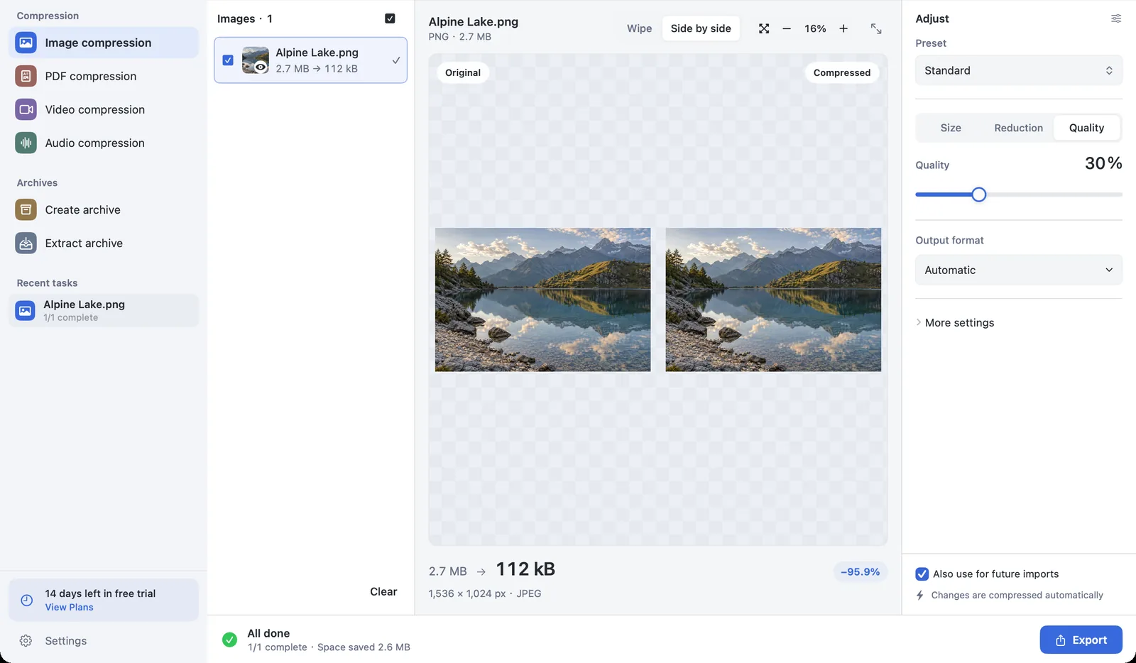Select the Audio compression icon
Image resolution: width=1136 pixels, height=663 pixels.
26,143
